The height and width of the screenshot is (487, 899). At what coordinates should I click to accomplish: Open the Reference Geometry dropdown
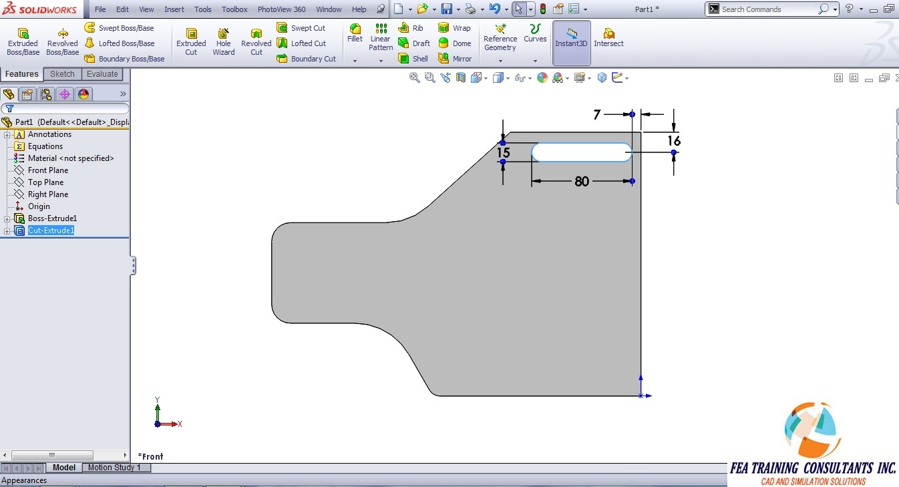500,61
